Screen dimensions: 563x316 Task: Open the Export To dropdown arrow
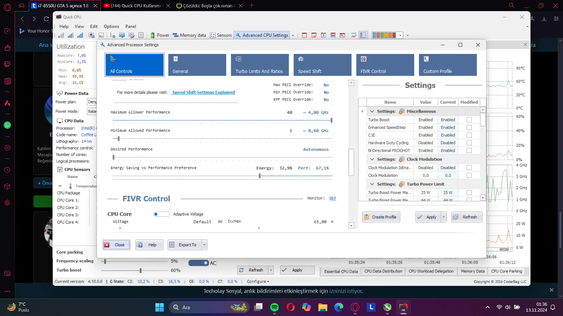204,245
